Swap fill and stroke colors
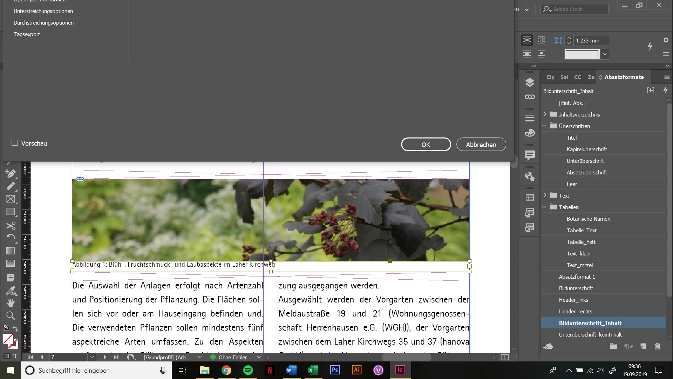 click(15, 328)
